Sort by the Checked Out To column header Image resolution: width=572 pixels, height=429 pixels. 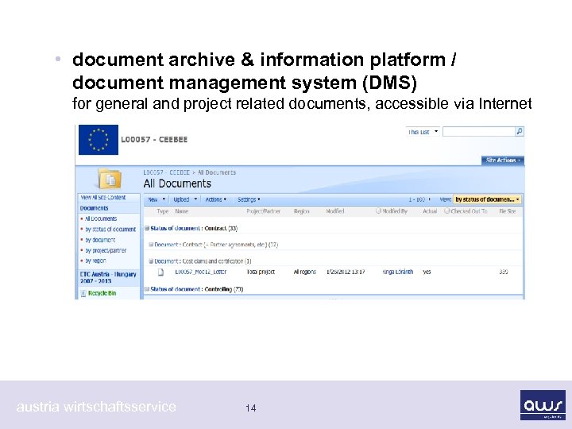point(469,211)
